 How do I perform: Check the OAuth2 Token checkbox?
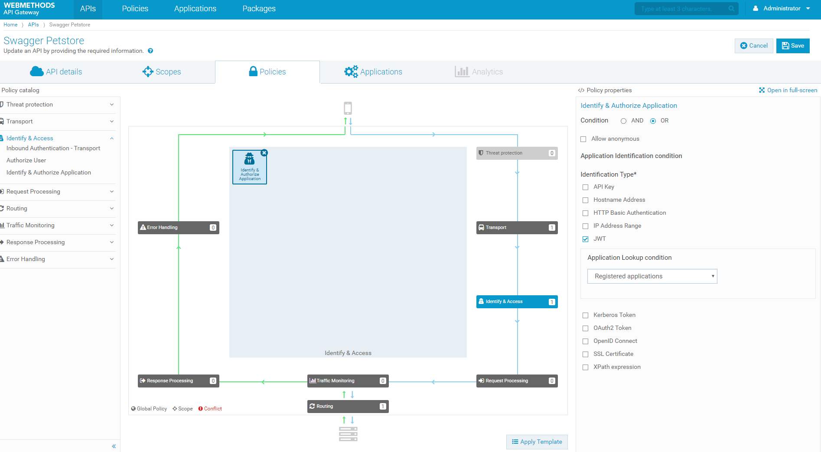click(x=586, y=329)
